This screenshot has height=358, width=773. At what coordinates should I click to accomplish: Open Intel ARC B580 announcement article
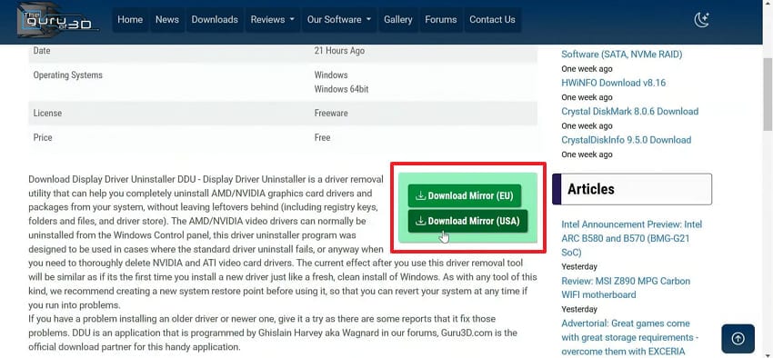(x=631, y=238)
